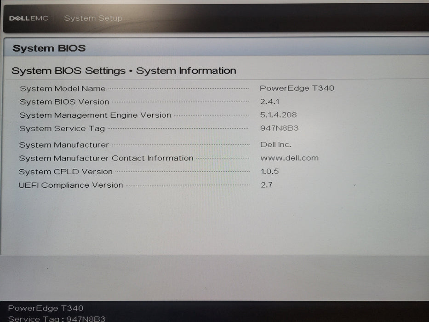Select the PowerEdge T340 model value

pyautogui.click(x=297, y=88)
